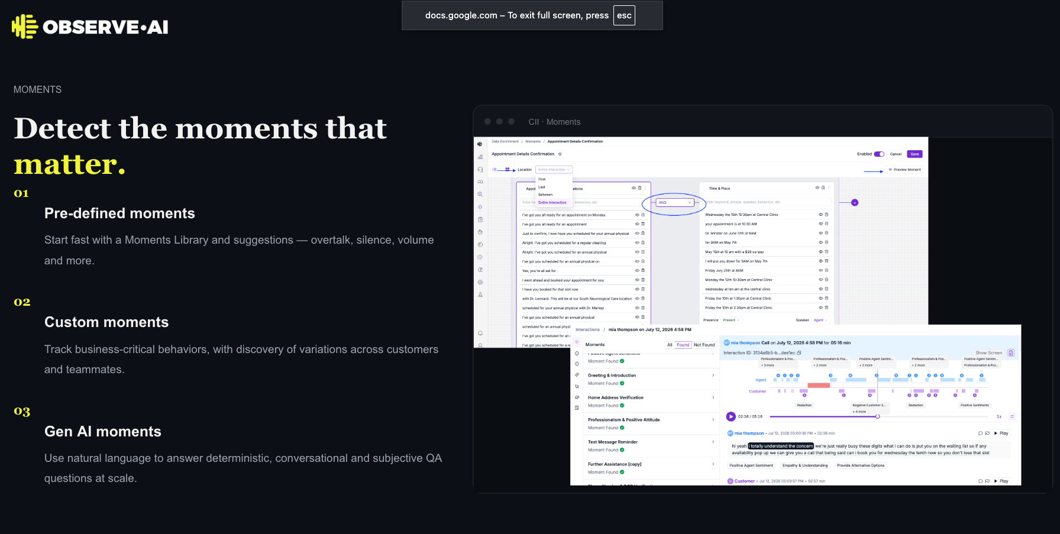The image size is (1060, 534).
Task: Change the 1x playback speed control
Action: coord(999,417)
